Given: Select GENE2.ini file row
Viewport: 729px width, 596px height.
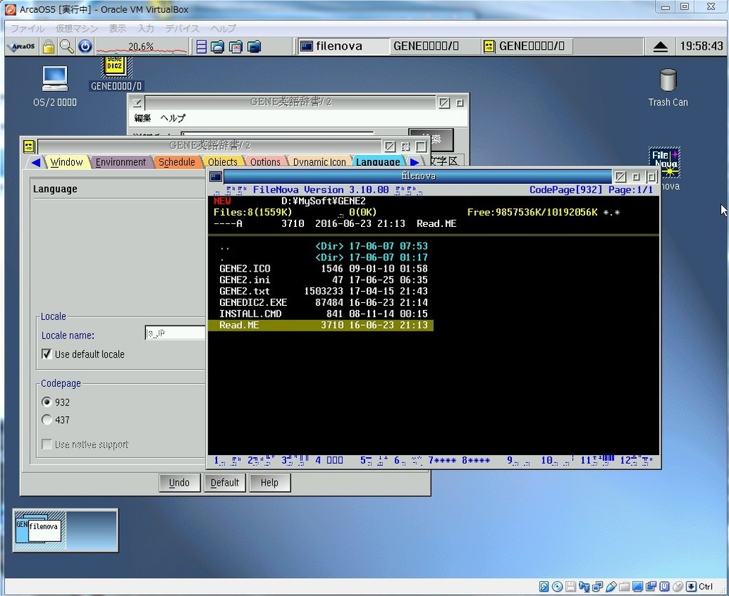Looking at the screenshot, I should pyautogui.click(x=321, y=280).
